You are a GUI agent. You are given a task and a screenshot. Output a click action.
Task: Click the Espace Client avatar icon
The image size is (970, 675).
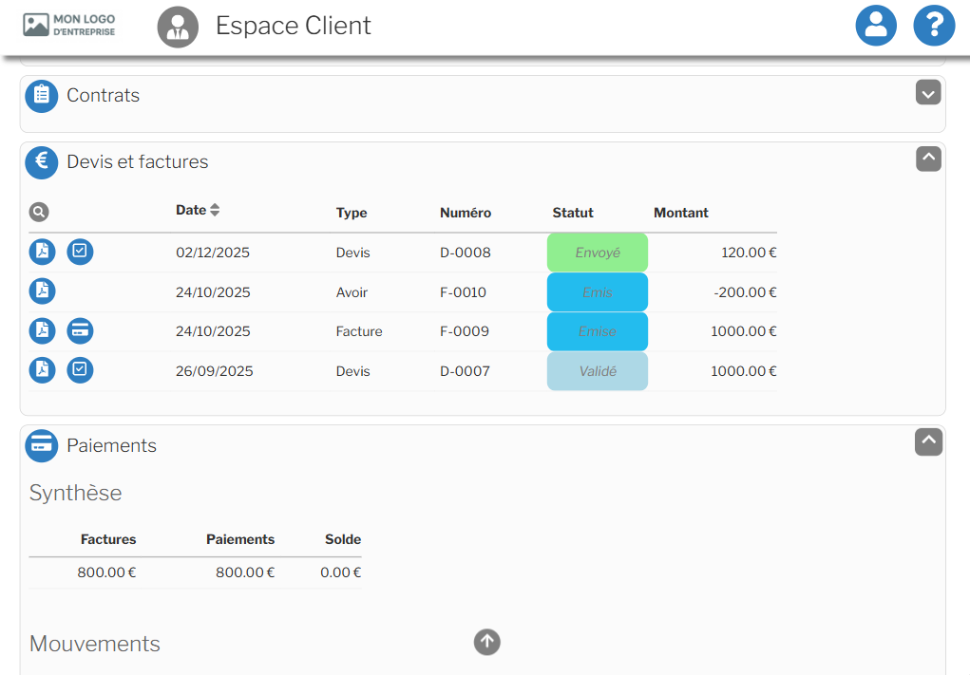[x=178, y=27]
